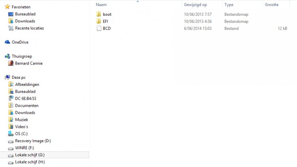The width and height of the screenshot is (297, 167).
Task: Click the Downloads folder icon under Favorieten
Action: point(11,21)
